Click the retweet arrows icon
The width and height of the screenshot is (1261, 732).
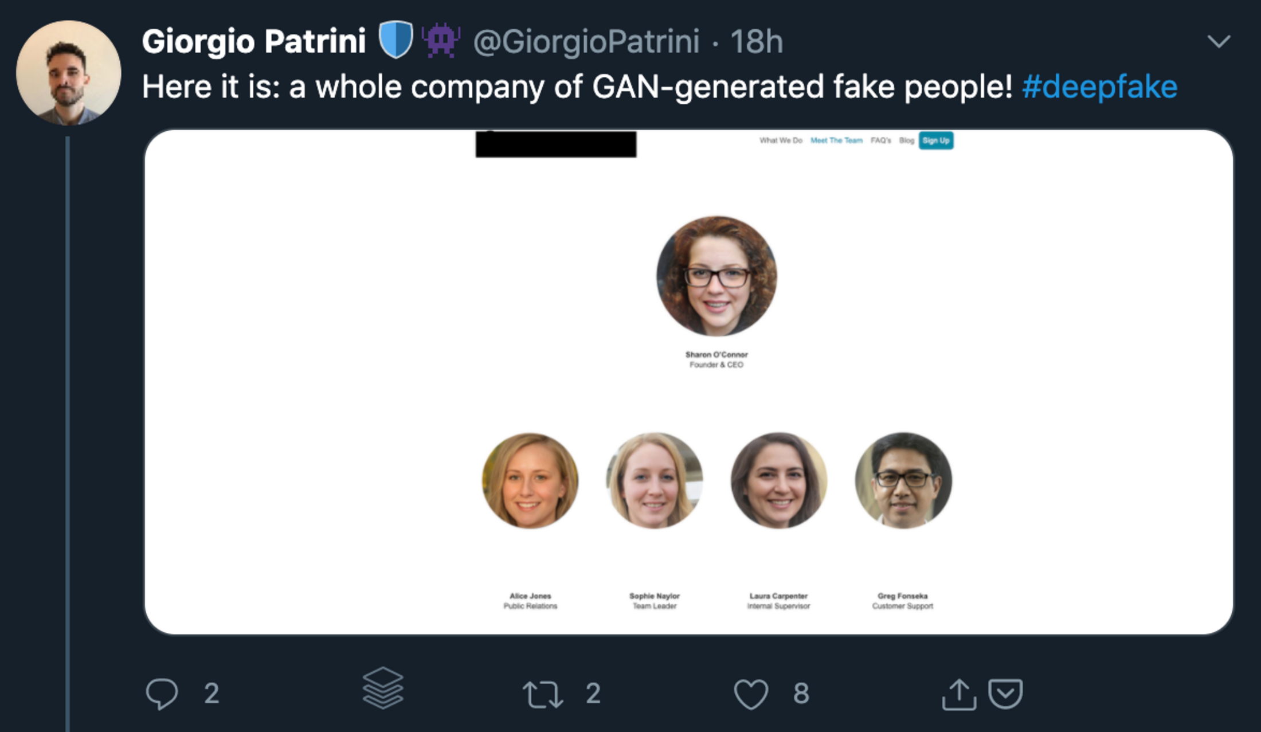[542, 694]
